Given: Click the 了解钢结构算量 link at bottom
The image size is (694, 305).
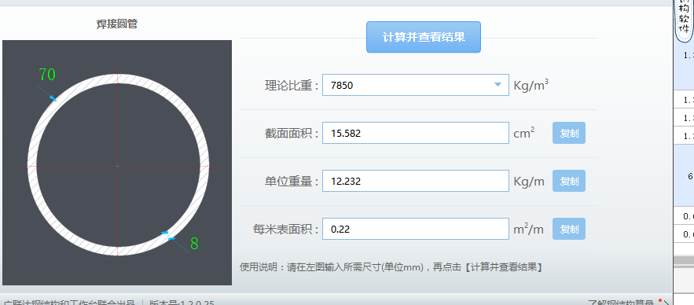Looking at the screenshot, I should pyautogui.click(x=621, y=303).
